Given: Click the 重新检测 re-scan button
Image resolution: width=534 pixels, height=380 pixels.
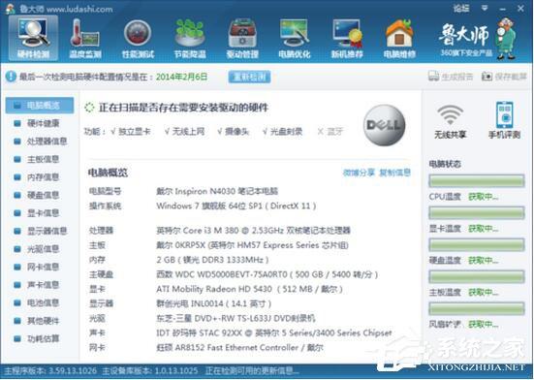Looking at the screenshot, I should 249,77.
